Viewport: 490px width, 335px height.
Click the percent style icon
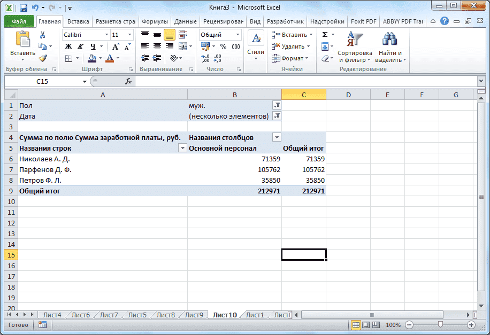tap(224, 46)
